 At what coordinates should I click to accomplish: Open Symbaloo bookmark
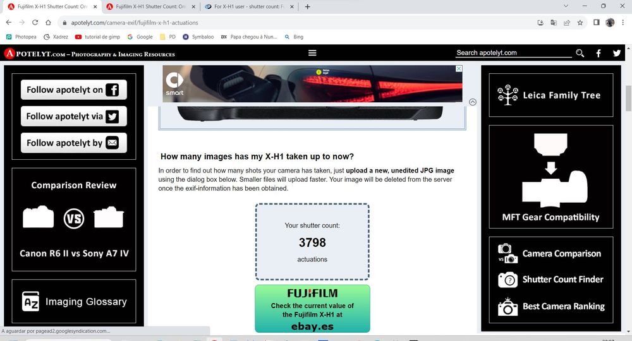(x=198, y=37)
